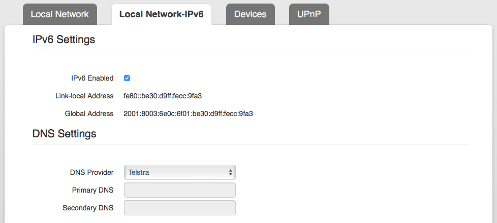
Task: Click the Secondary DNS label
Action: coord(88,208)
